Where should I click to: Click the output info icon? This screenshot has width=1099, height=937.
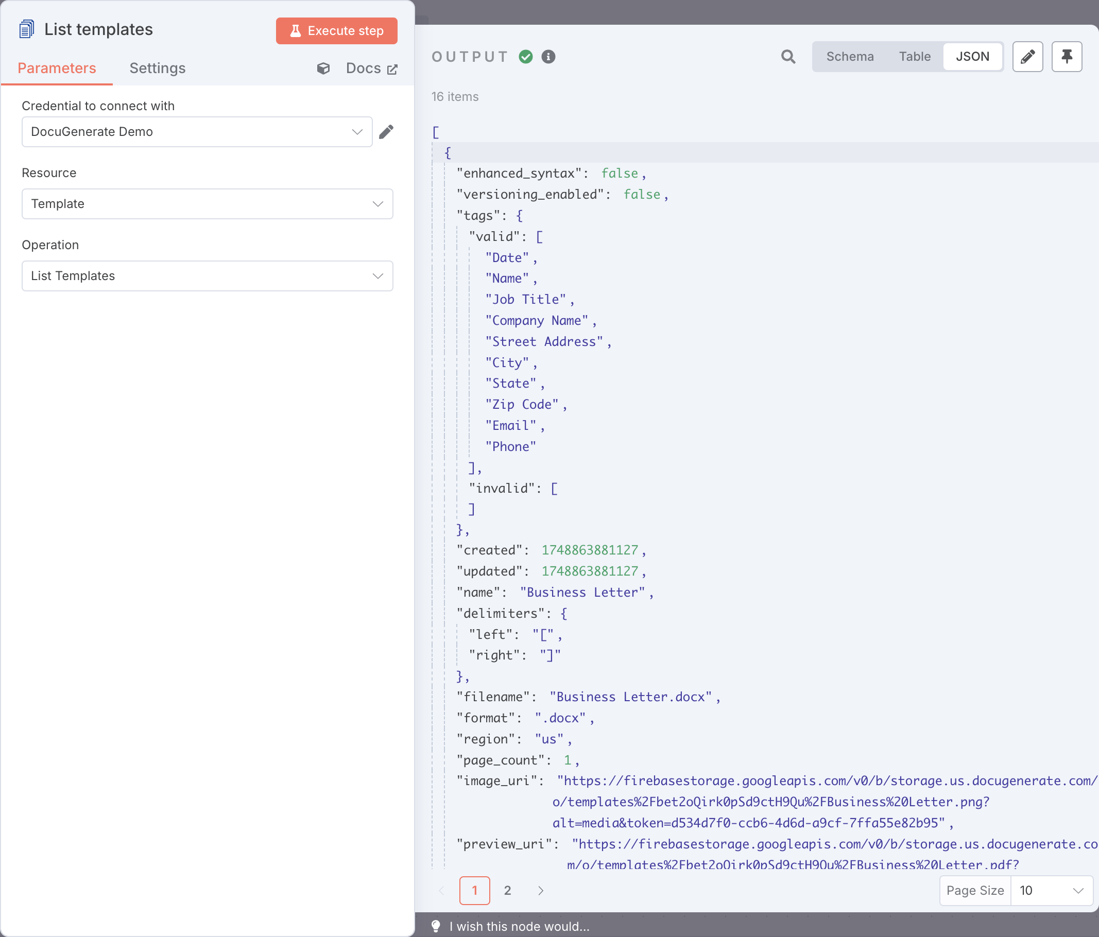pos(548,57)
